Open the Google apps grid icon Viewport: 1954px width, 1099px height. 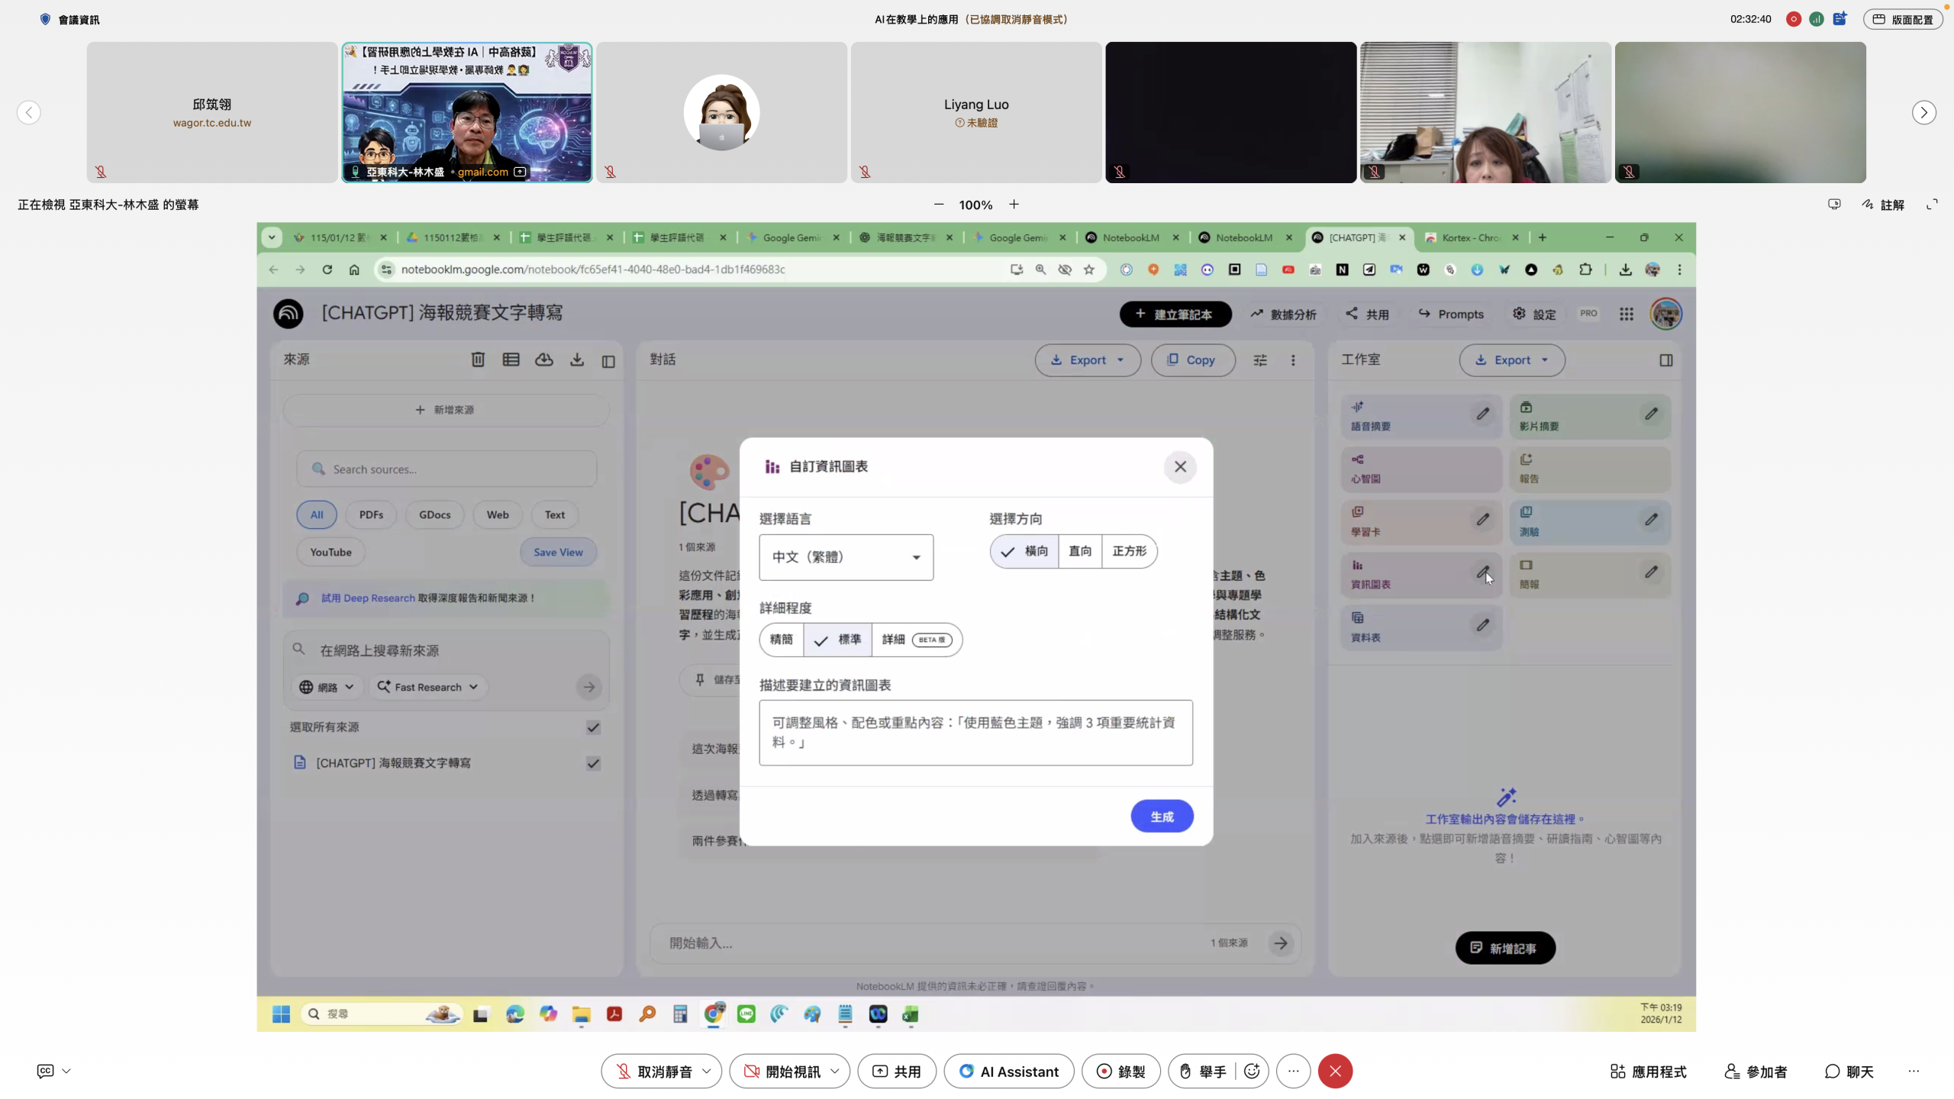(1627, 314)
